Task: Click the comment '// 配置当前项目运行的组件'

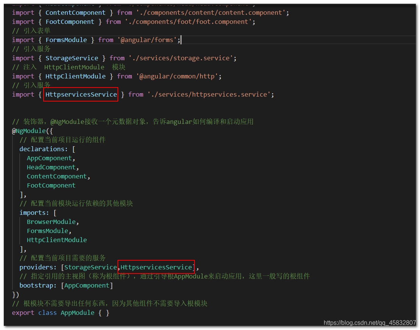Action: point(63,140)
